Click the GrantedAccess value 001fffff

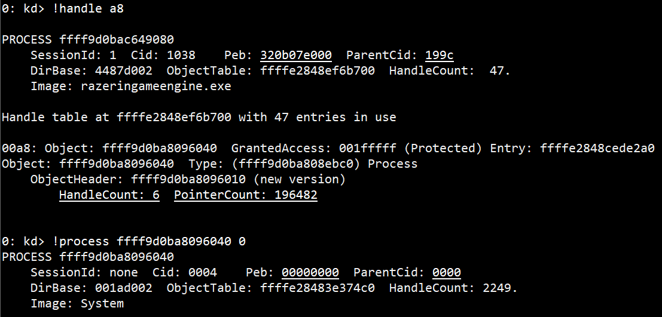click(x=368, y=149)
